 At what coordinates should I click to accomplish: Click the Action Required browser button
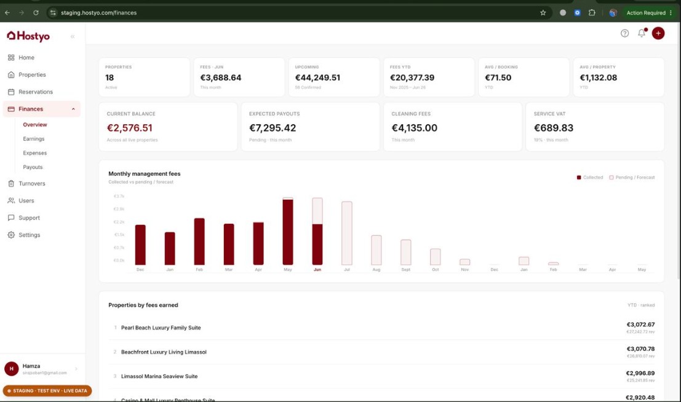click(x=649, y=12)
